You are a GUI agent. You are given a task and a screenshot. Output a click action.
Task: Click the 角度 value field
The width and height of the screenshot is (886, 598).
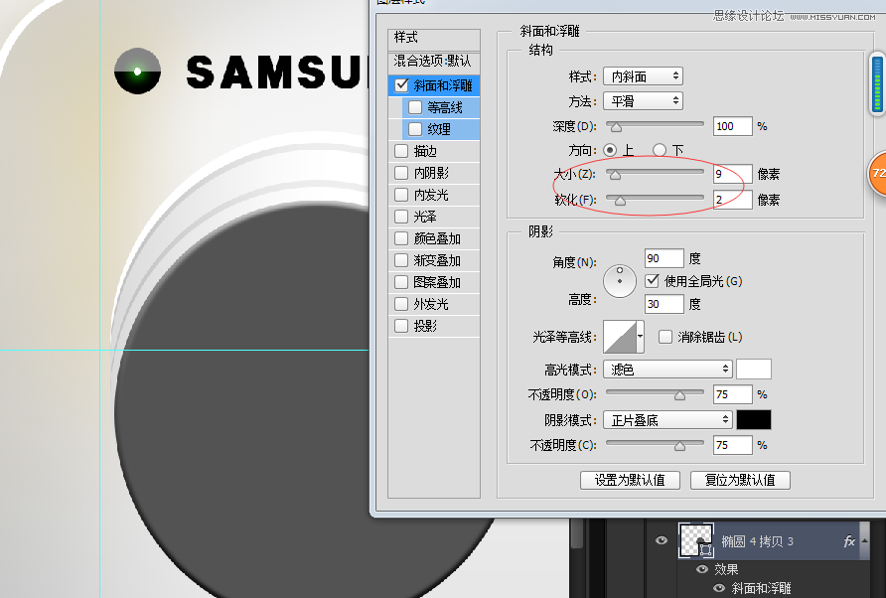click(664, 258)
